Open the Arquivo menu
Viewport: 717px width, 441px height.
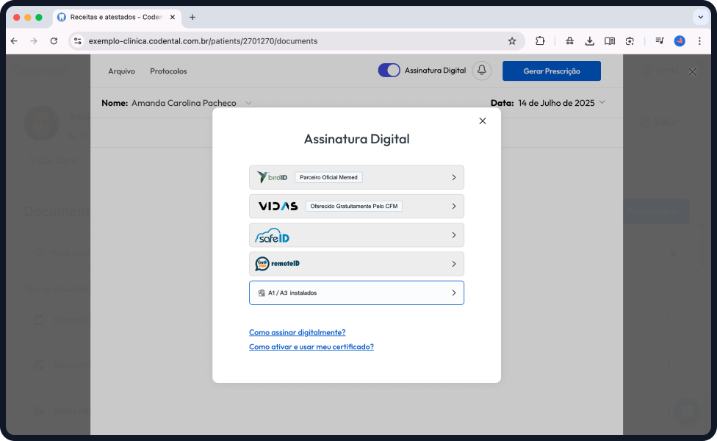click(x=122, y=71)
